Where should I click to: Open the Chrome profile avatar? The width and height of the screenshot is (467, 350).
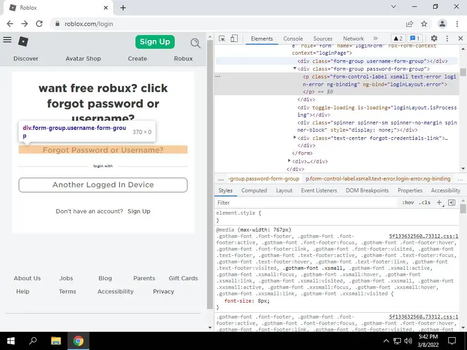tap(442, 24)
